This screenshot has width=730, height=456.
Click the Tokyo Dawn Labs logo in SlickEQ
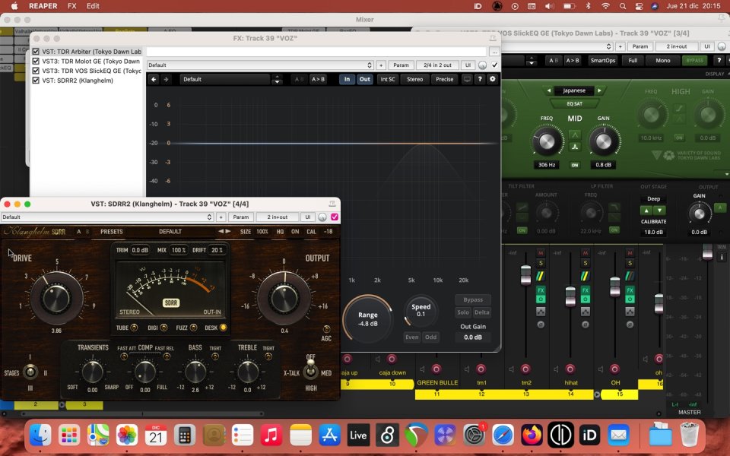click(x=668, y=154)
